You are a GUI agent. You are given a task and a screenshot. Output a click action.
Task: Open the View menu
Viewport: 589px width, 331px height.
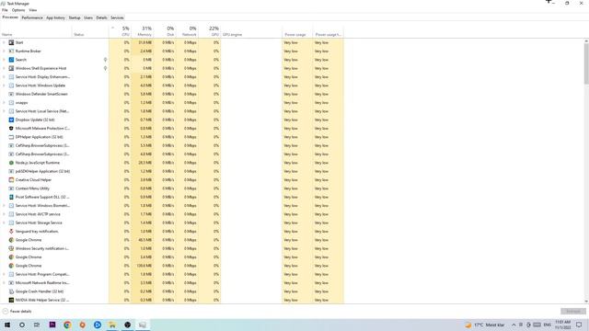[x=33, y=10]
